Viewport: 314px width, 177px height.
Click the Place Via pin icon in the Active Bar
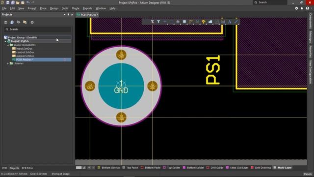(x=204, y=22)
